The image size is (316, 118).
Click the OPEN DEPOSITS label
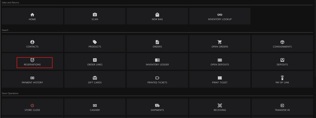tap(220, 65)
